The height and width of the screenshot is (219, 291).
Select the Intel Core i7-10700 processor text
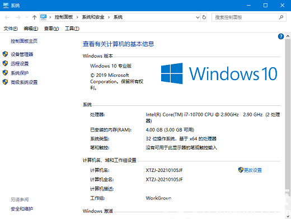pyautogui.click(x=213, y=118)
